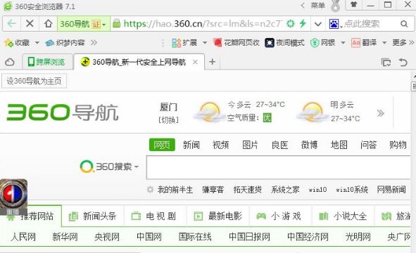Open the browser home page icon
The image size is (416, 253).
48,24
